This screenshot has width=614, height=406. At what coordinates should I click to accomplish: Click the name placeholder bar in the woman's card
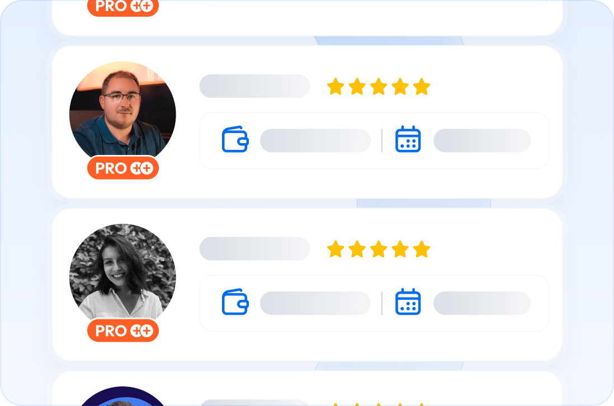click(x=254, y=249)
